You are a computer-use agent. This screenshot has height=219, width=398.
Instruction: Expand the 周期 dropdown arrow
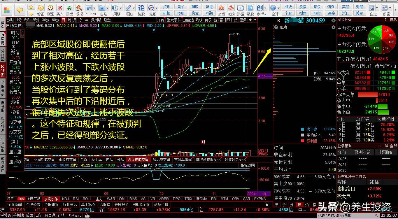point(121,7)
